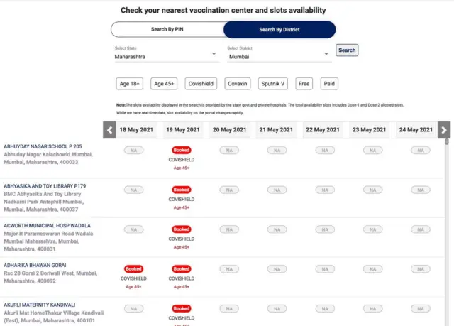Toggle the Covishield vaccine filter
Image resolution: width=454 pixels, height=326 pixels.
(x=201, y=84)
